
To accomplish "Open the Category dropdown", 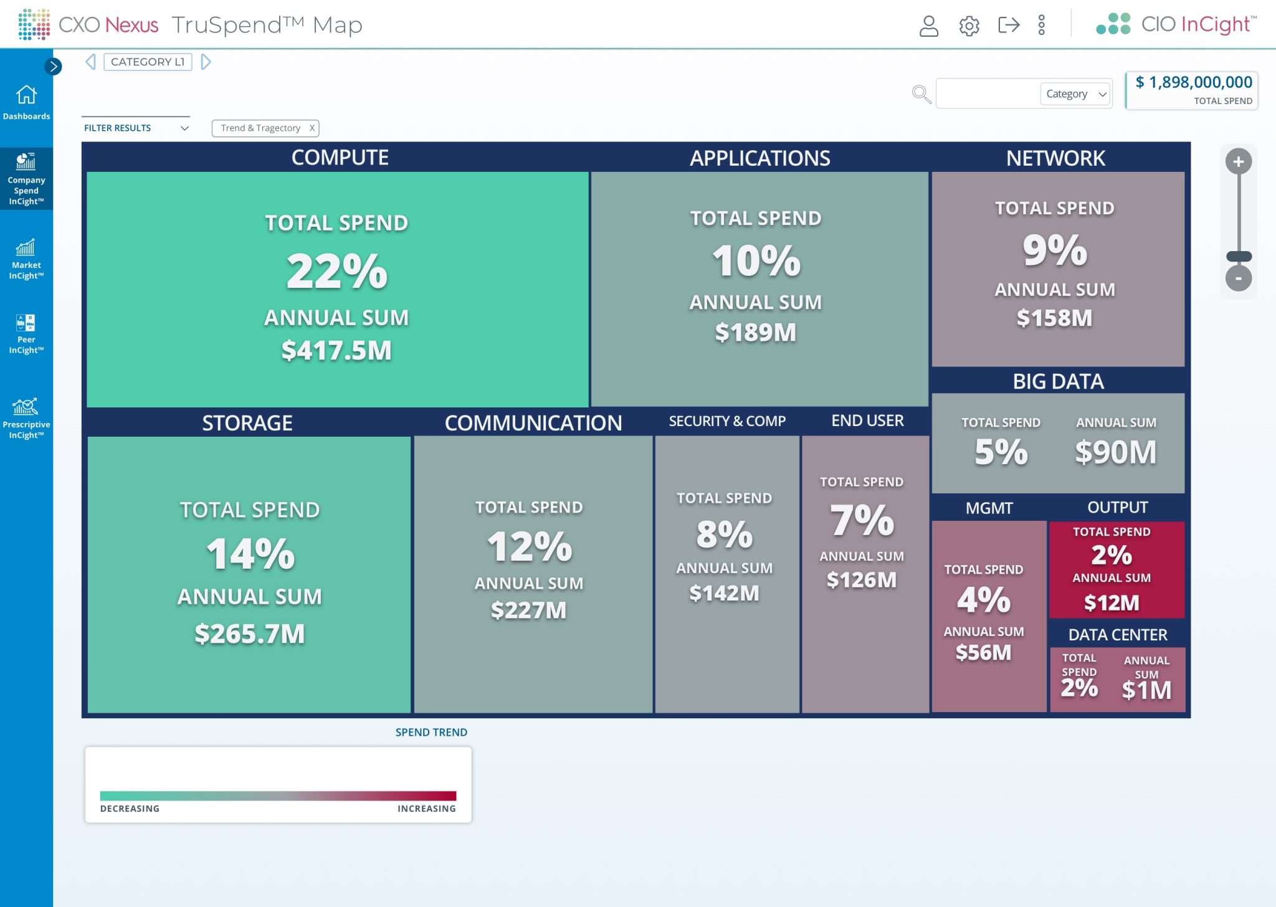I will point(1075,93).
